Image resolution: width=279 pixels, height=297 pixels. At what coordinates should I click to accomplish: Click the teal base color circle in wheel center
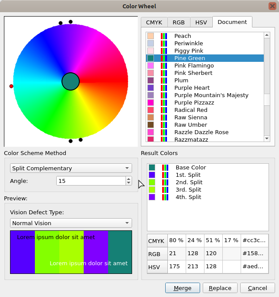[x=71, y=81]
